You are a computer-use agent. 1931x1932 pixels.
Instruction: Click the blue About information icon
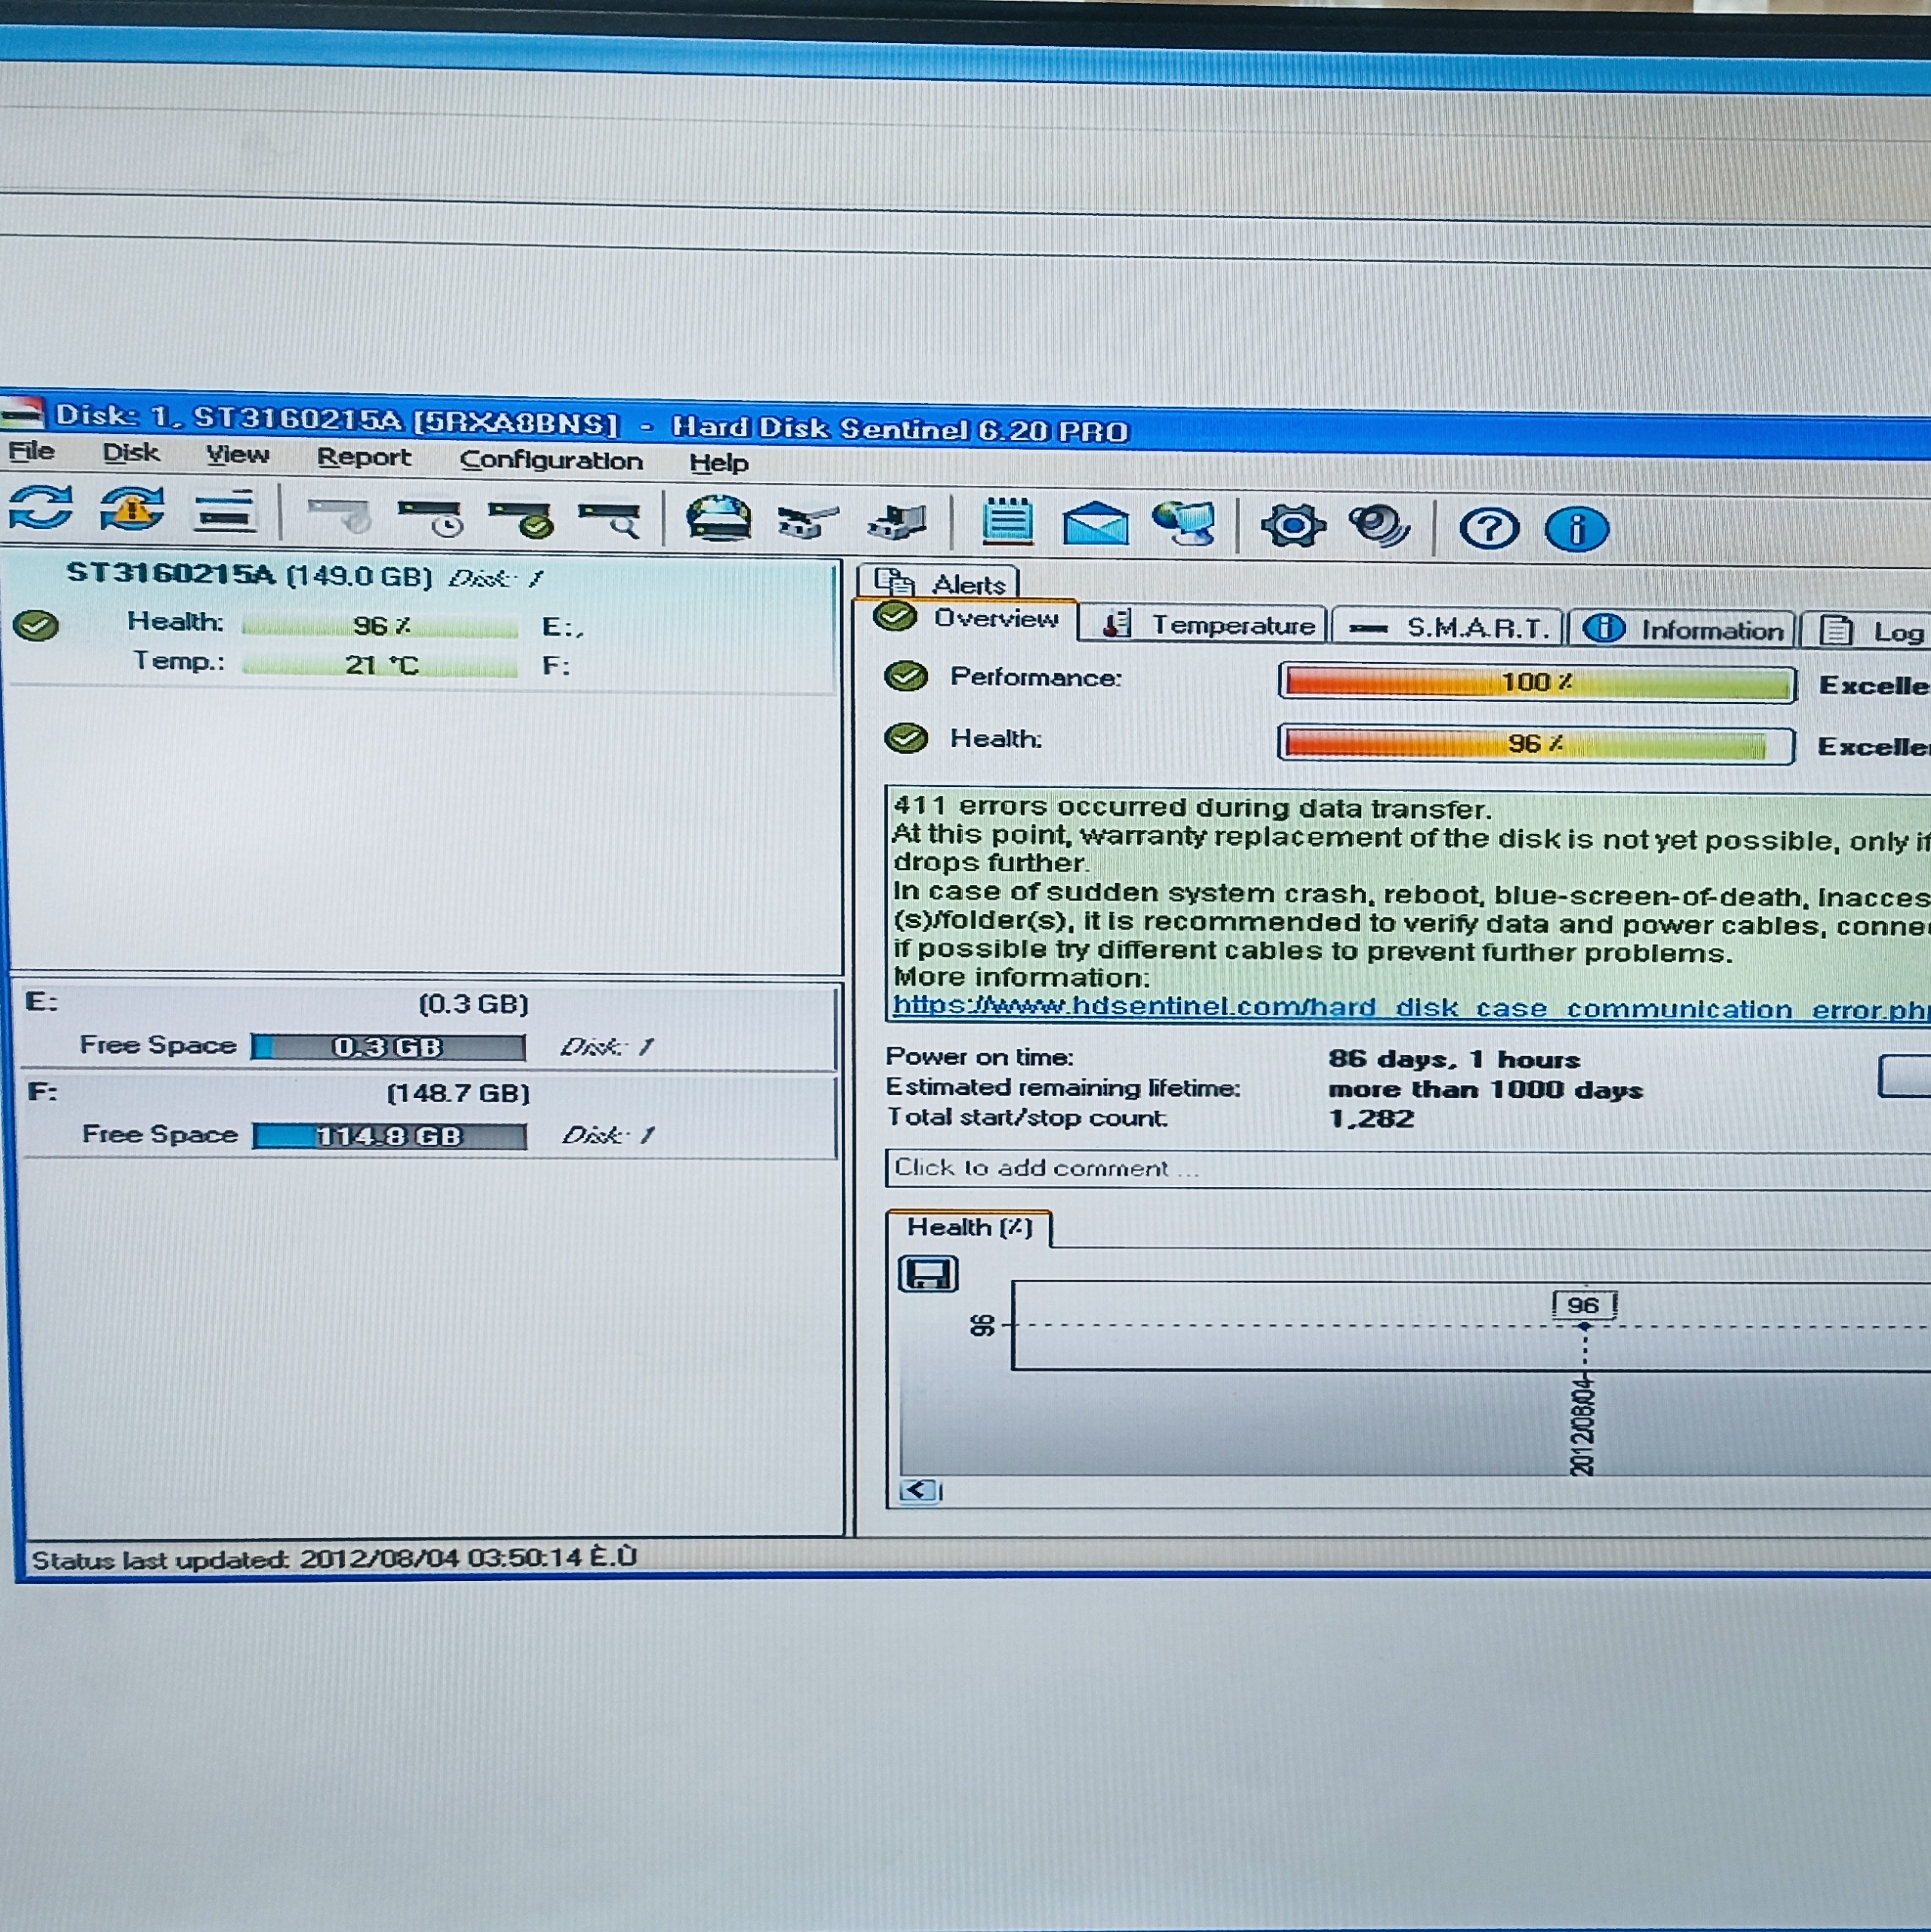(x=1576, y=529)
